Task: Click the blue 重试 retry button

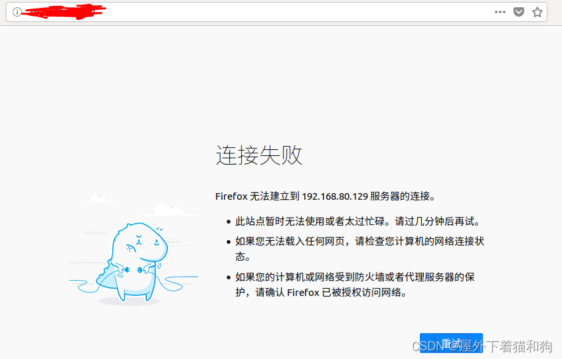Action: click(451, 343)
